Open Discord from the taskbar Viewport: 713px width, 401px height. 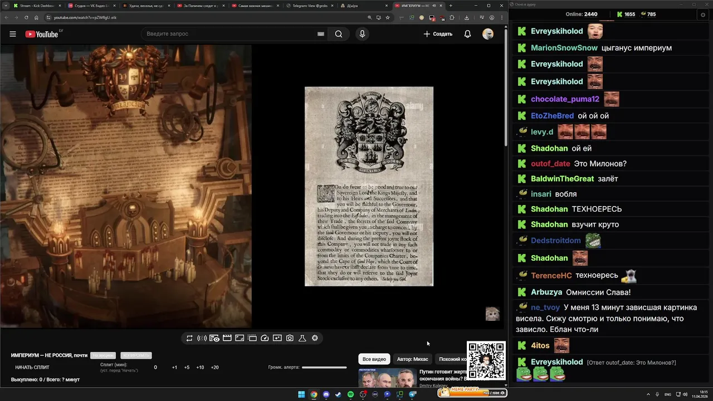point(326,394)
